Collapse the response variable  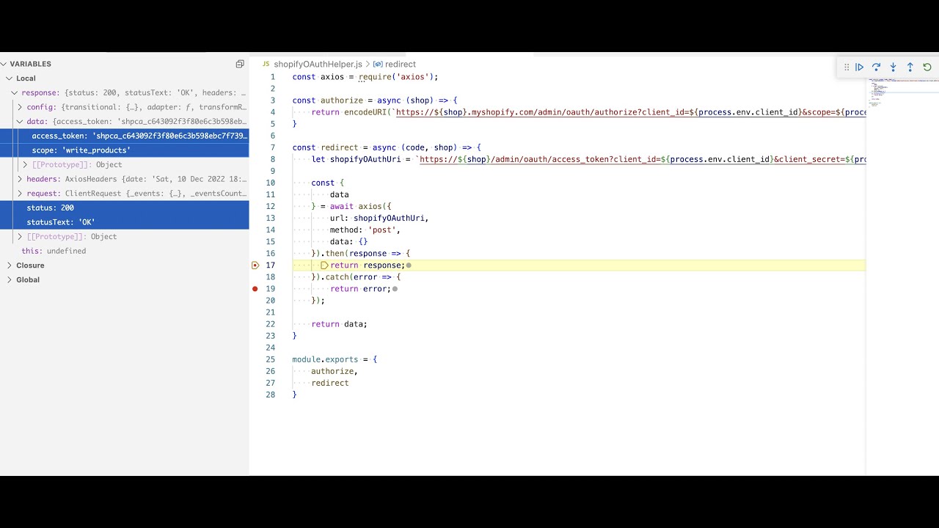(x=15, y=93)
